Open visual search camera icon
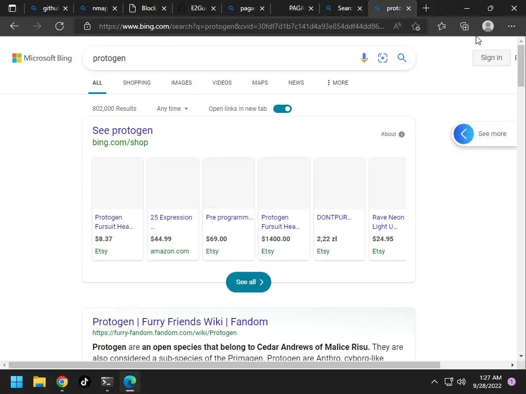526x394 pixels. coord(382,58)
